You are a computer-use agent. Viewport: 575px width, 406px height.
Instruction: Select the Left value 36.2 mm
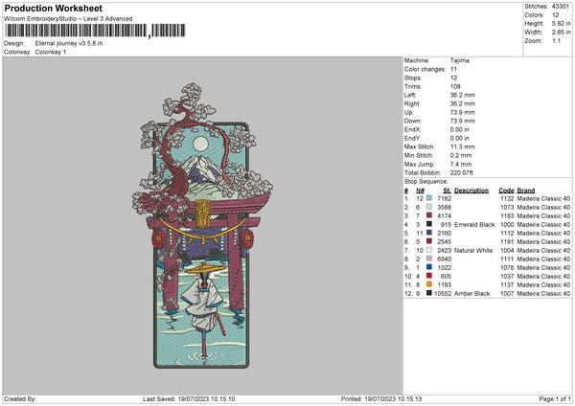[x=463, y=95]
